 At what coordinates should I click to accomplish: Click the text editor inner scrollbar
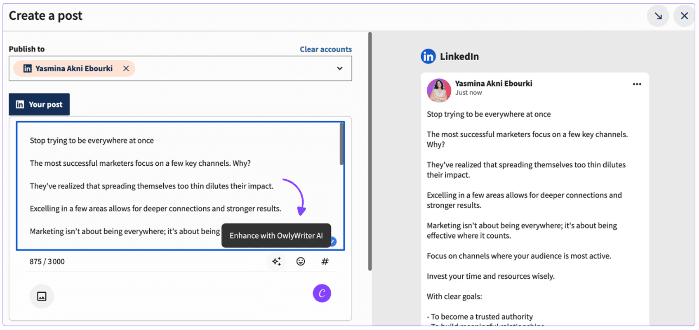click(341, 144)
